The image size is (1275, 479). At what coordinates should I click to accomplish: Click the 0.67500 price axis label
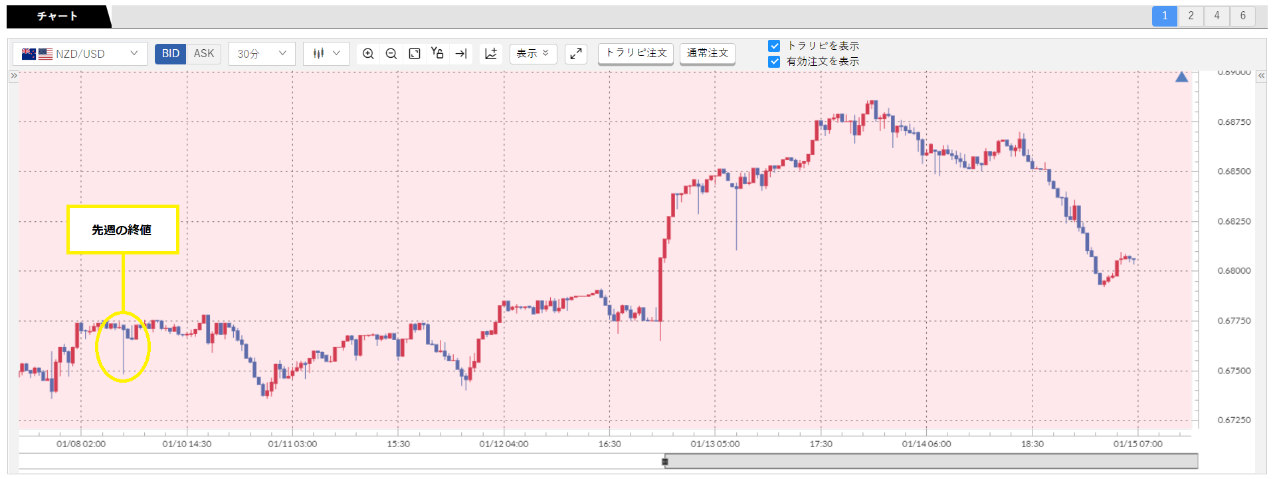point(1234,371)
